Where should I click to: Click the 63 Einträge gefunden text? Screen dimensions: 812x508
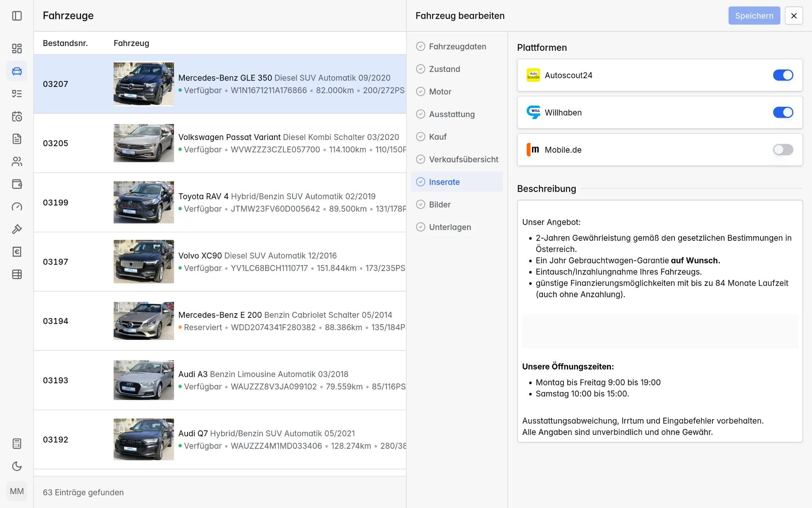point(83,493)
